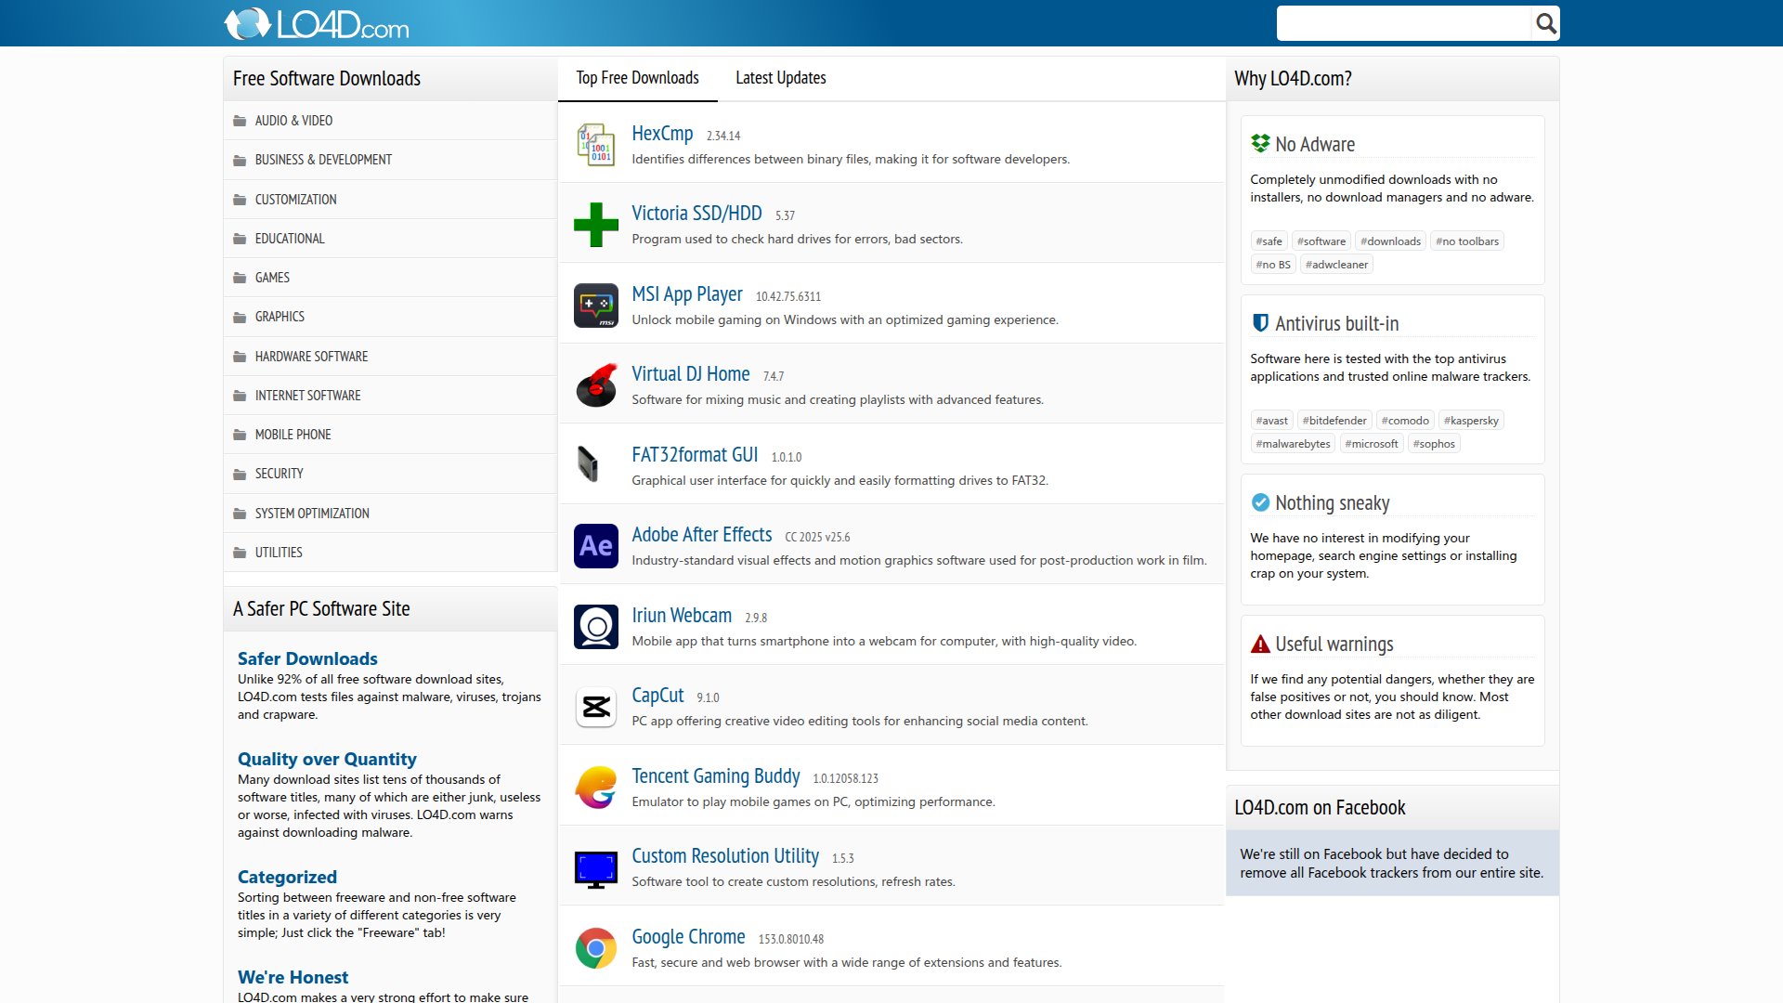The height and width of the screenshot is (1003, 1783).
Task: Open the Tencent Gaming Buddy title link
Action: click(715, 776)
